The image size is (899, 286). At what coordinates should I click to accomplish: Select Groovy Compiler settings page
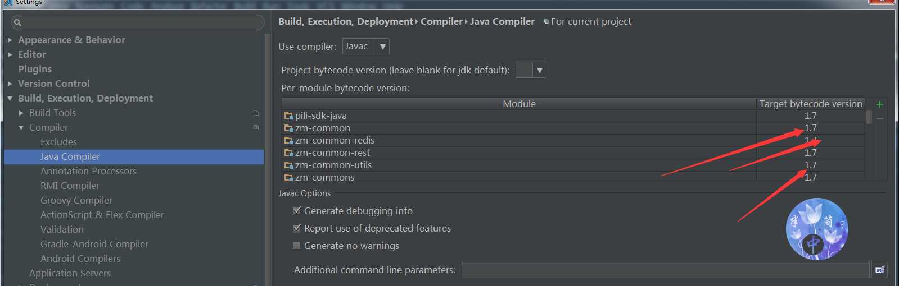[x=76, y=200]
